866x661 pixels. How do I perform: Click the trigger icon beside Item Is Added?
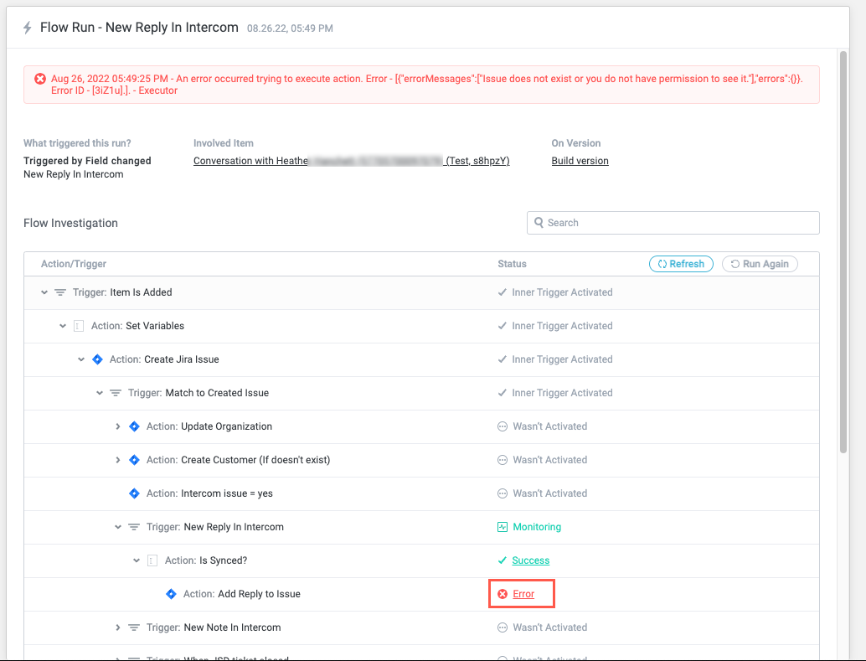(60, 292)
